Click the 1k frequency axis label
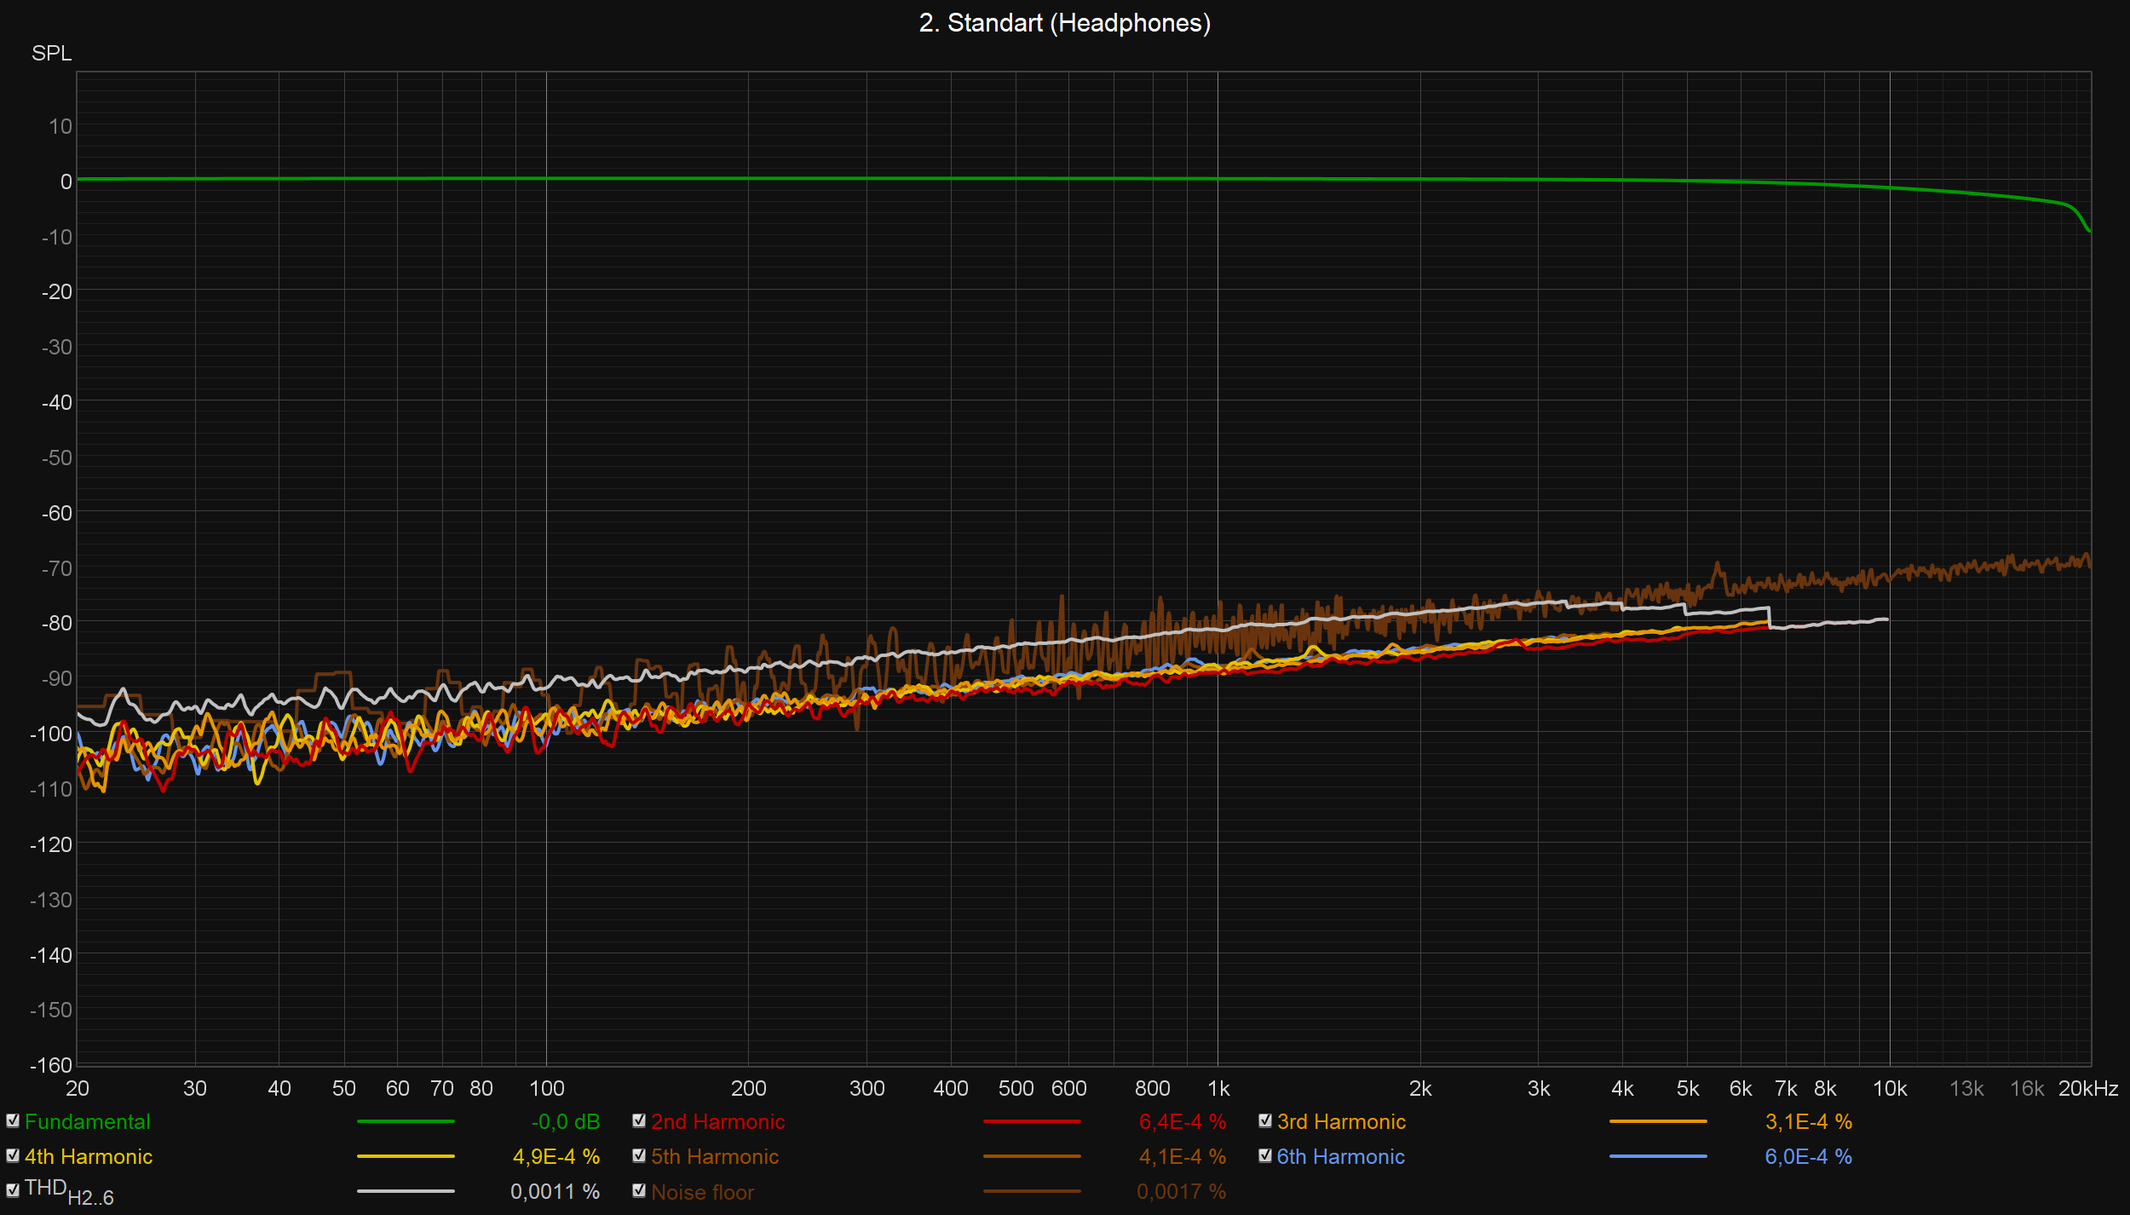 click(1218, 1089)
